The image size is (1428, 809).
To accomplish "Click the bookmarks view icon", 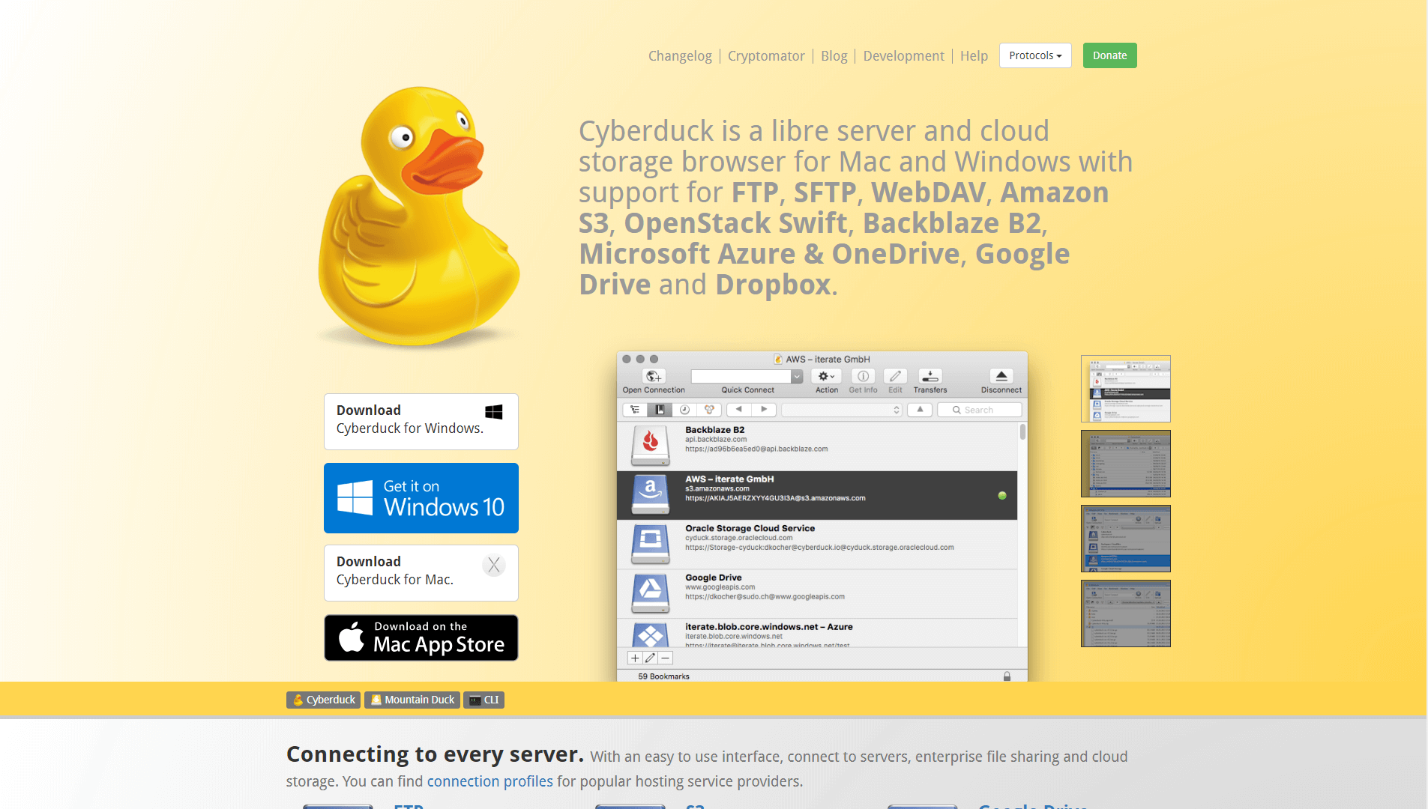I will tap(660, 410).
